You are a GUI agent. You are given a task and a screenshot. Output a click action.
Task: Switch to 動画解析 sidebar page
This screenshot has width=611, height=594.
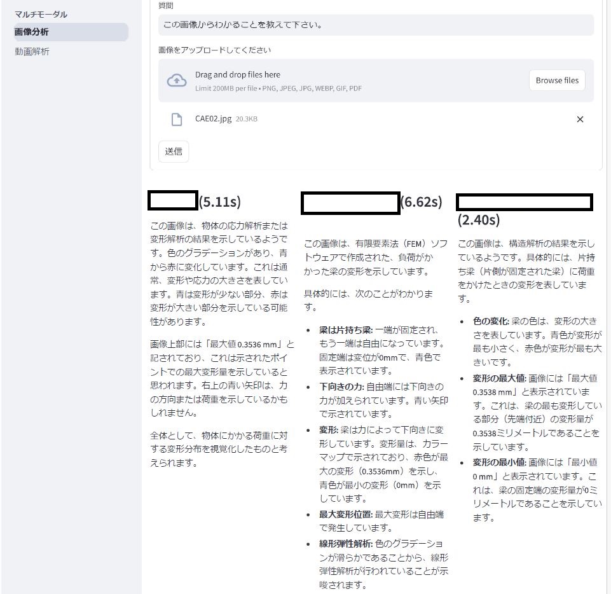32,52
